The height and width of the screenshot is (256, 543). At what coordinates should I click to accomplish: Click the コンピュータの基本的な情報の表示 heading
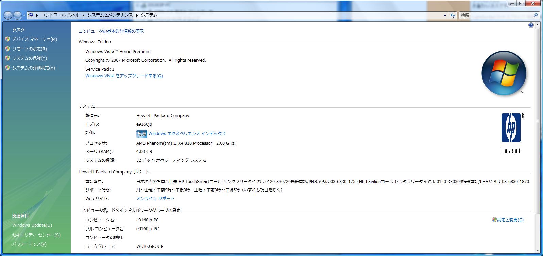tap(111, 31)
